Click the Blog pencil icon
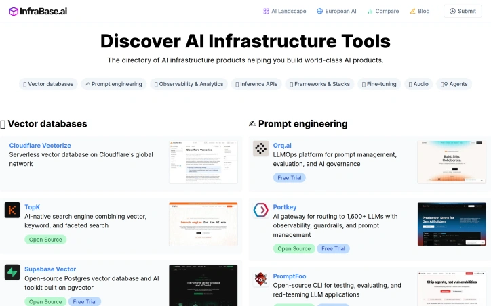Image resolution: width=491 pixels, height=306 pixels. (413, 12)
